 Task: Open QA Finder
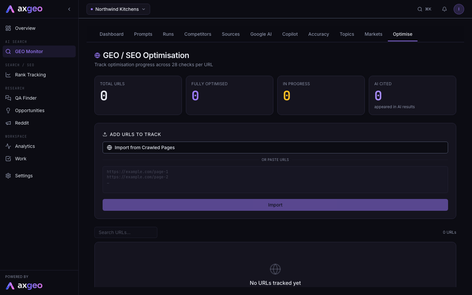point(39,98)
